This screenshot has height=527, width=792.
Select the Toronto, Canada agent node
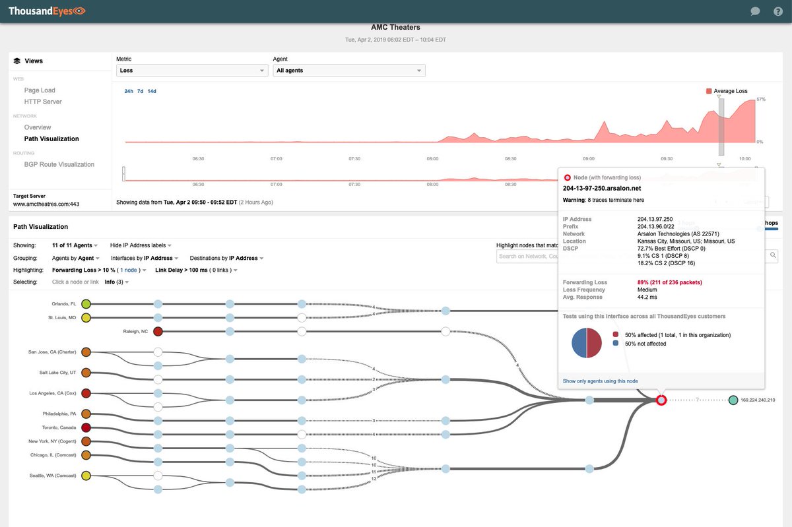pyautogui.click(x=86, y=427)
